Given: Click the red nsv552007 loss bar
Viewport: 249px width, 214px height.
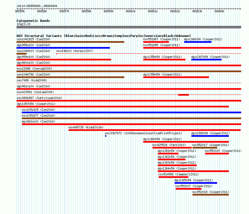Looking at the screenshot, I should pos(189,189).
